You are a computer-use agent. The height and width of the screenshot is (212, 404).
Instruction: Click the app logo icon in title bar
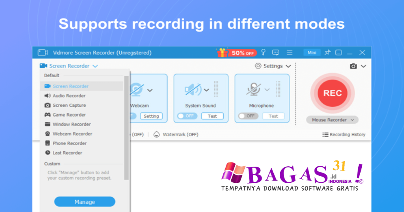pyautogui.click(x=43, y=52)
